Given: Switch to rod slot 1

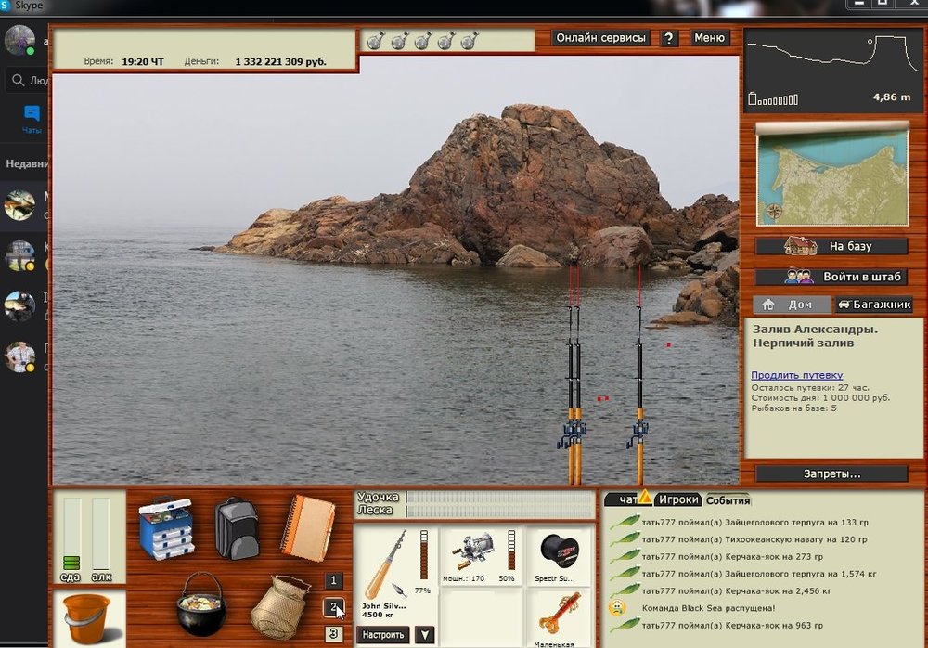Looking at the screenshot, I should (334, 580).
